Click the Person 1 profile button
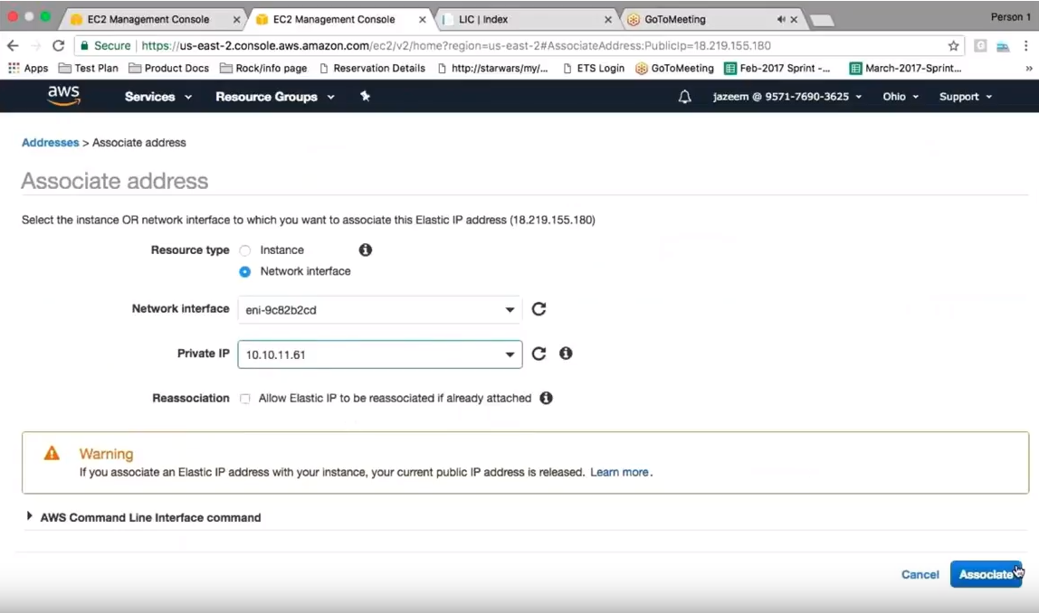1039x613 pixels. (1010, 17)
